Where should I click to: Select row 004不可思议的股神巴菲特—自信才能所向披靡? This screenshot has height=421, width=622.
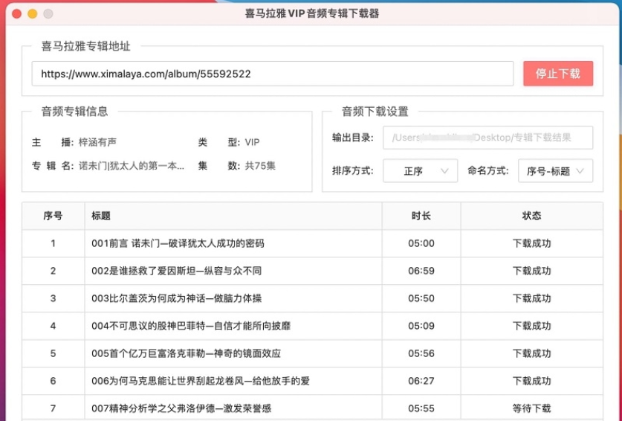point(313,326)
